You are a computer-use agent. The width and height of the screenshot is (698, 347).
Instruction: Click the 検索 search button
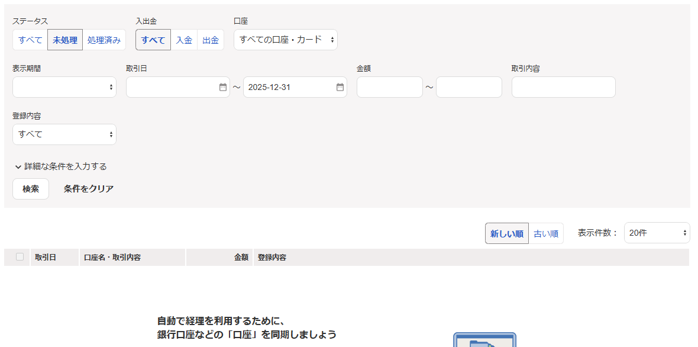(x=30, y=189)
